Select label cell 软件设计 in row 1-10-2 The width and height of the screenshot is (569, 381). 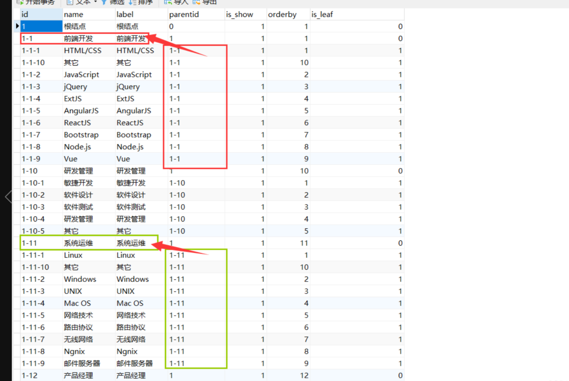(x=141, y=195)
